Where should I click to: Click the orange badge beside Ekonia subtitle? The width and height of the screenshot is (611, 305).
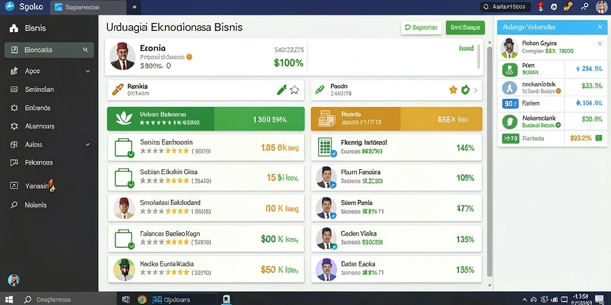(189, 57)
